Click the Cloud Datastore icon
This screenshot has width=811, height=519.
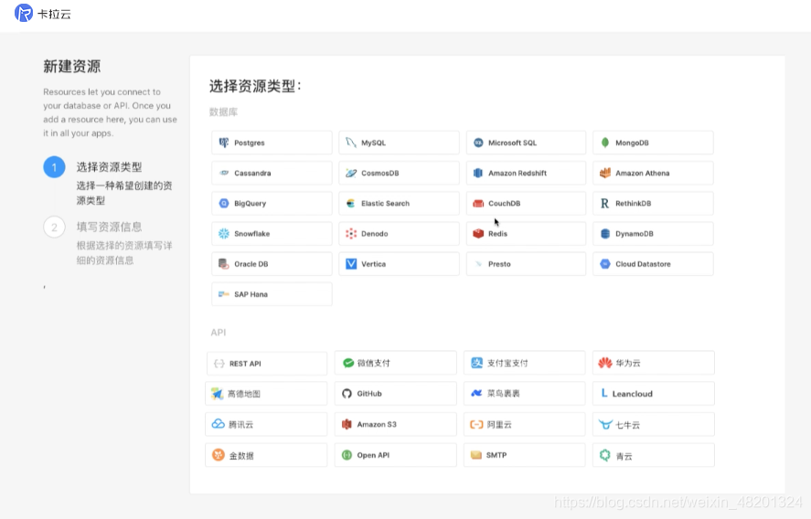pyautogui.click(x=604, y=264)
